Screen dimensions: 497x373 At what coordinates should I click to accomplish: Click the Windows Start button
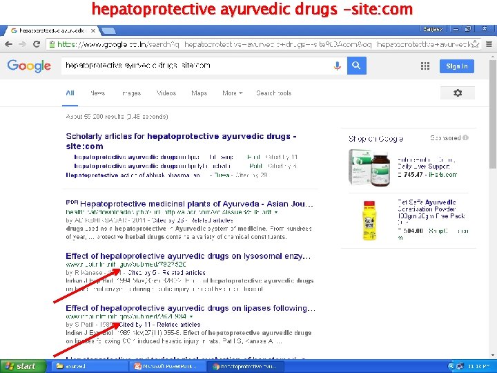point(22,366)
